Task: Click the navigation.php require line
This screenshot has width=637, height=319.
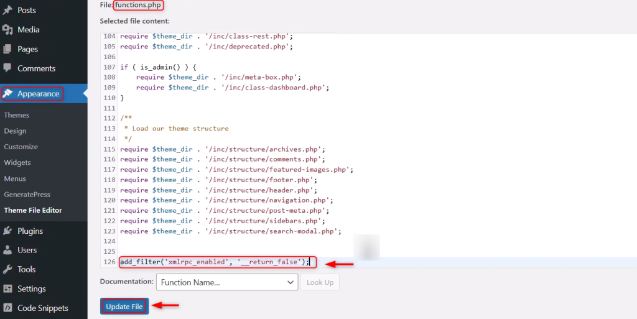Action: (226, 200)
